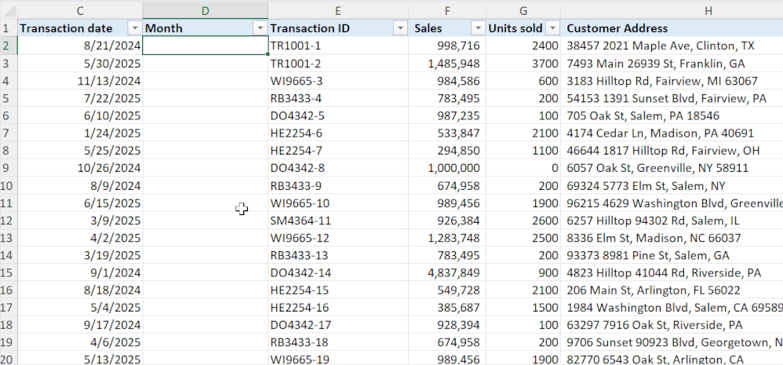783x365 pixels.
Task: Open the Sales column filter dropdown
Action: click(478, 28)
